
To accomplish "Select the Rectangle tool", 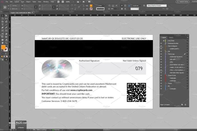I will (6, 31).
